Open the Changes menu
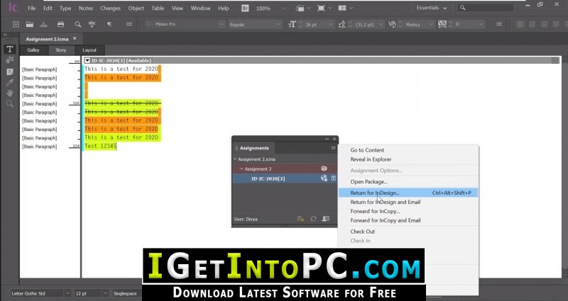 coord(111,8)
